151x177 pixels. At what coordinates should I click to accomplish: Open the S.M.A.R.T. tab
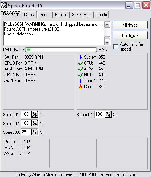click(x=81, y=15)
